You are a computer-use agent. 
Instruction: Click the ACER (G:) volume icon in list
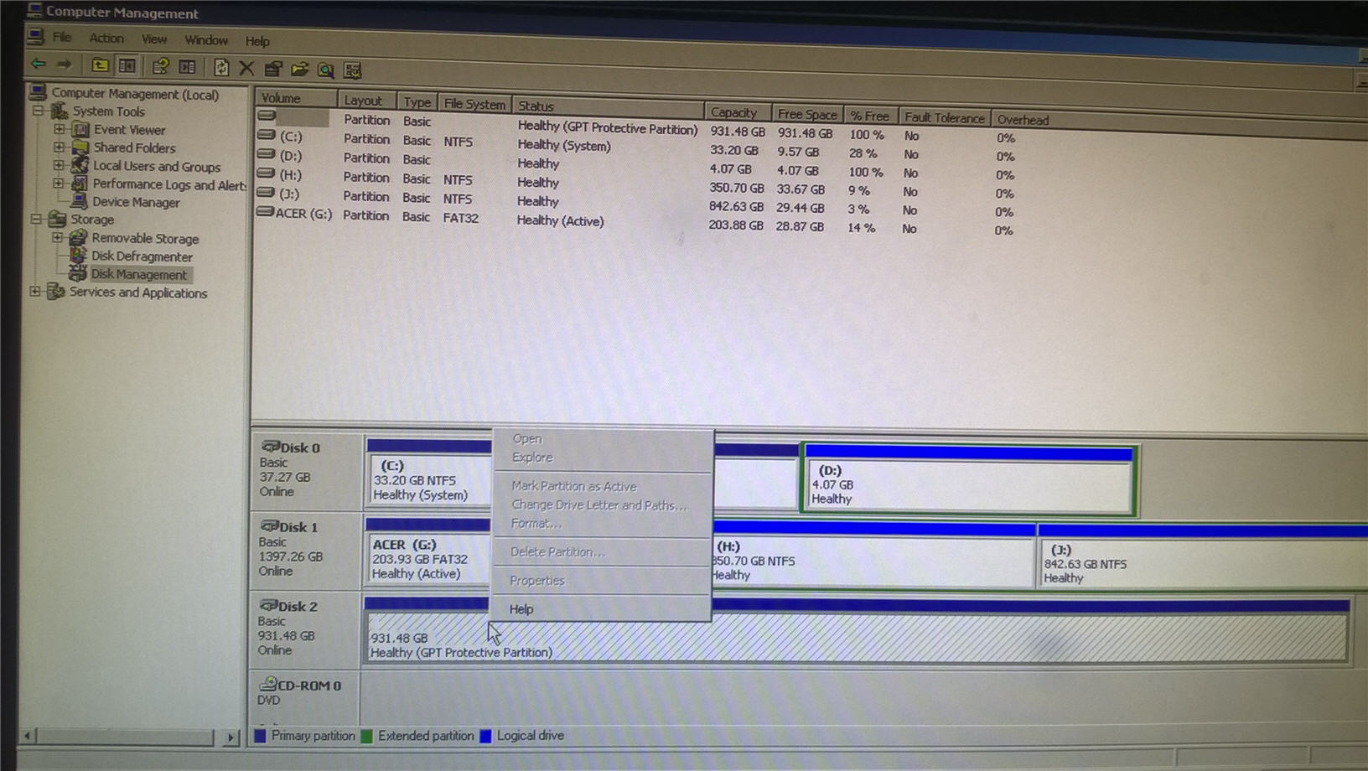[x=265, y=212]
